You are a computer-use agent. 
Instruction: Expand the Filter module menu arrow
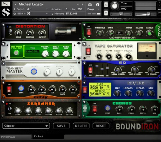(3, 44)
